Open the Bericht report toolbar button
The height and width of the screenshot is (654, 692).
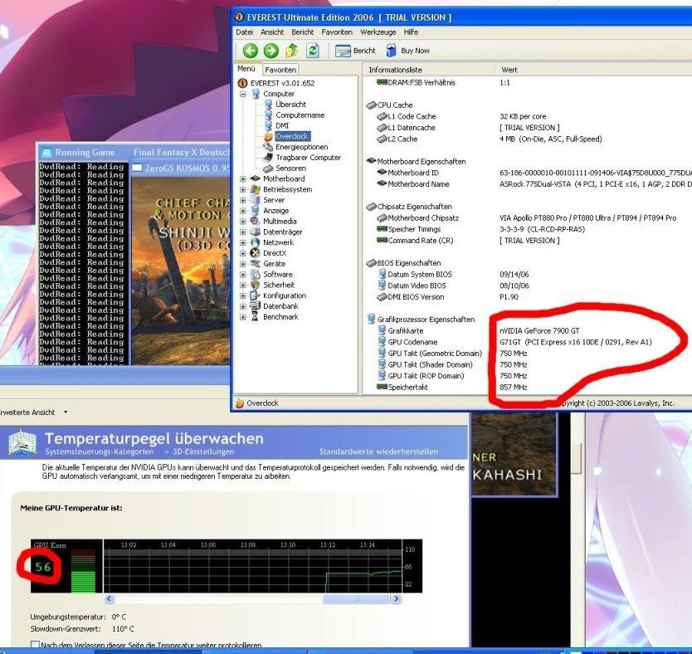point(355,51)
